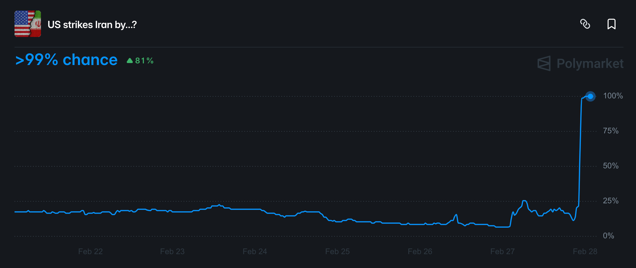Screen dimensions: 636x268
Task: Click the Polymarket watermark logo icon
Action: coord(544,63)
